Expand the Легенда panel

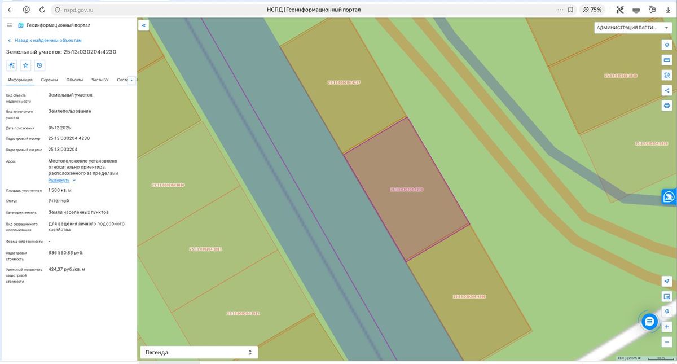tap(199, 352)
